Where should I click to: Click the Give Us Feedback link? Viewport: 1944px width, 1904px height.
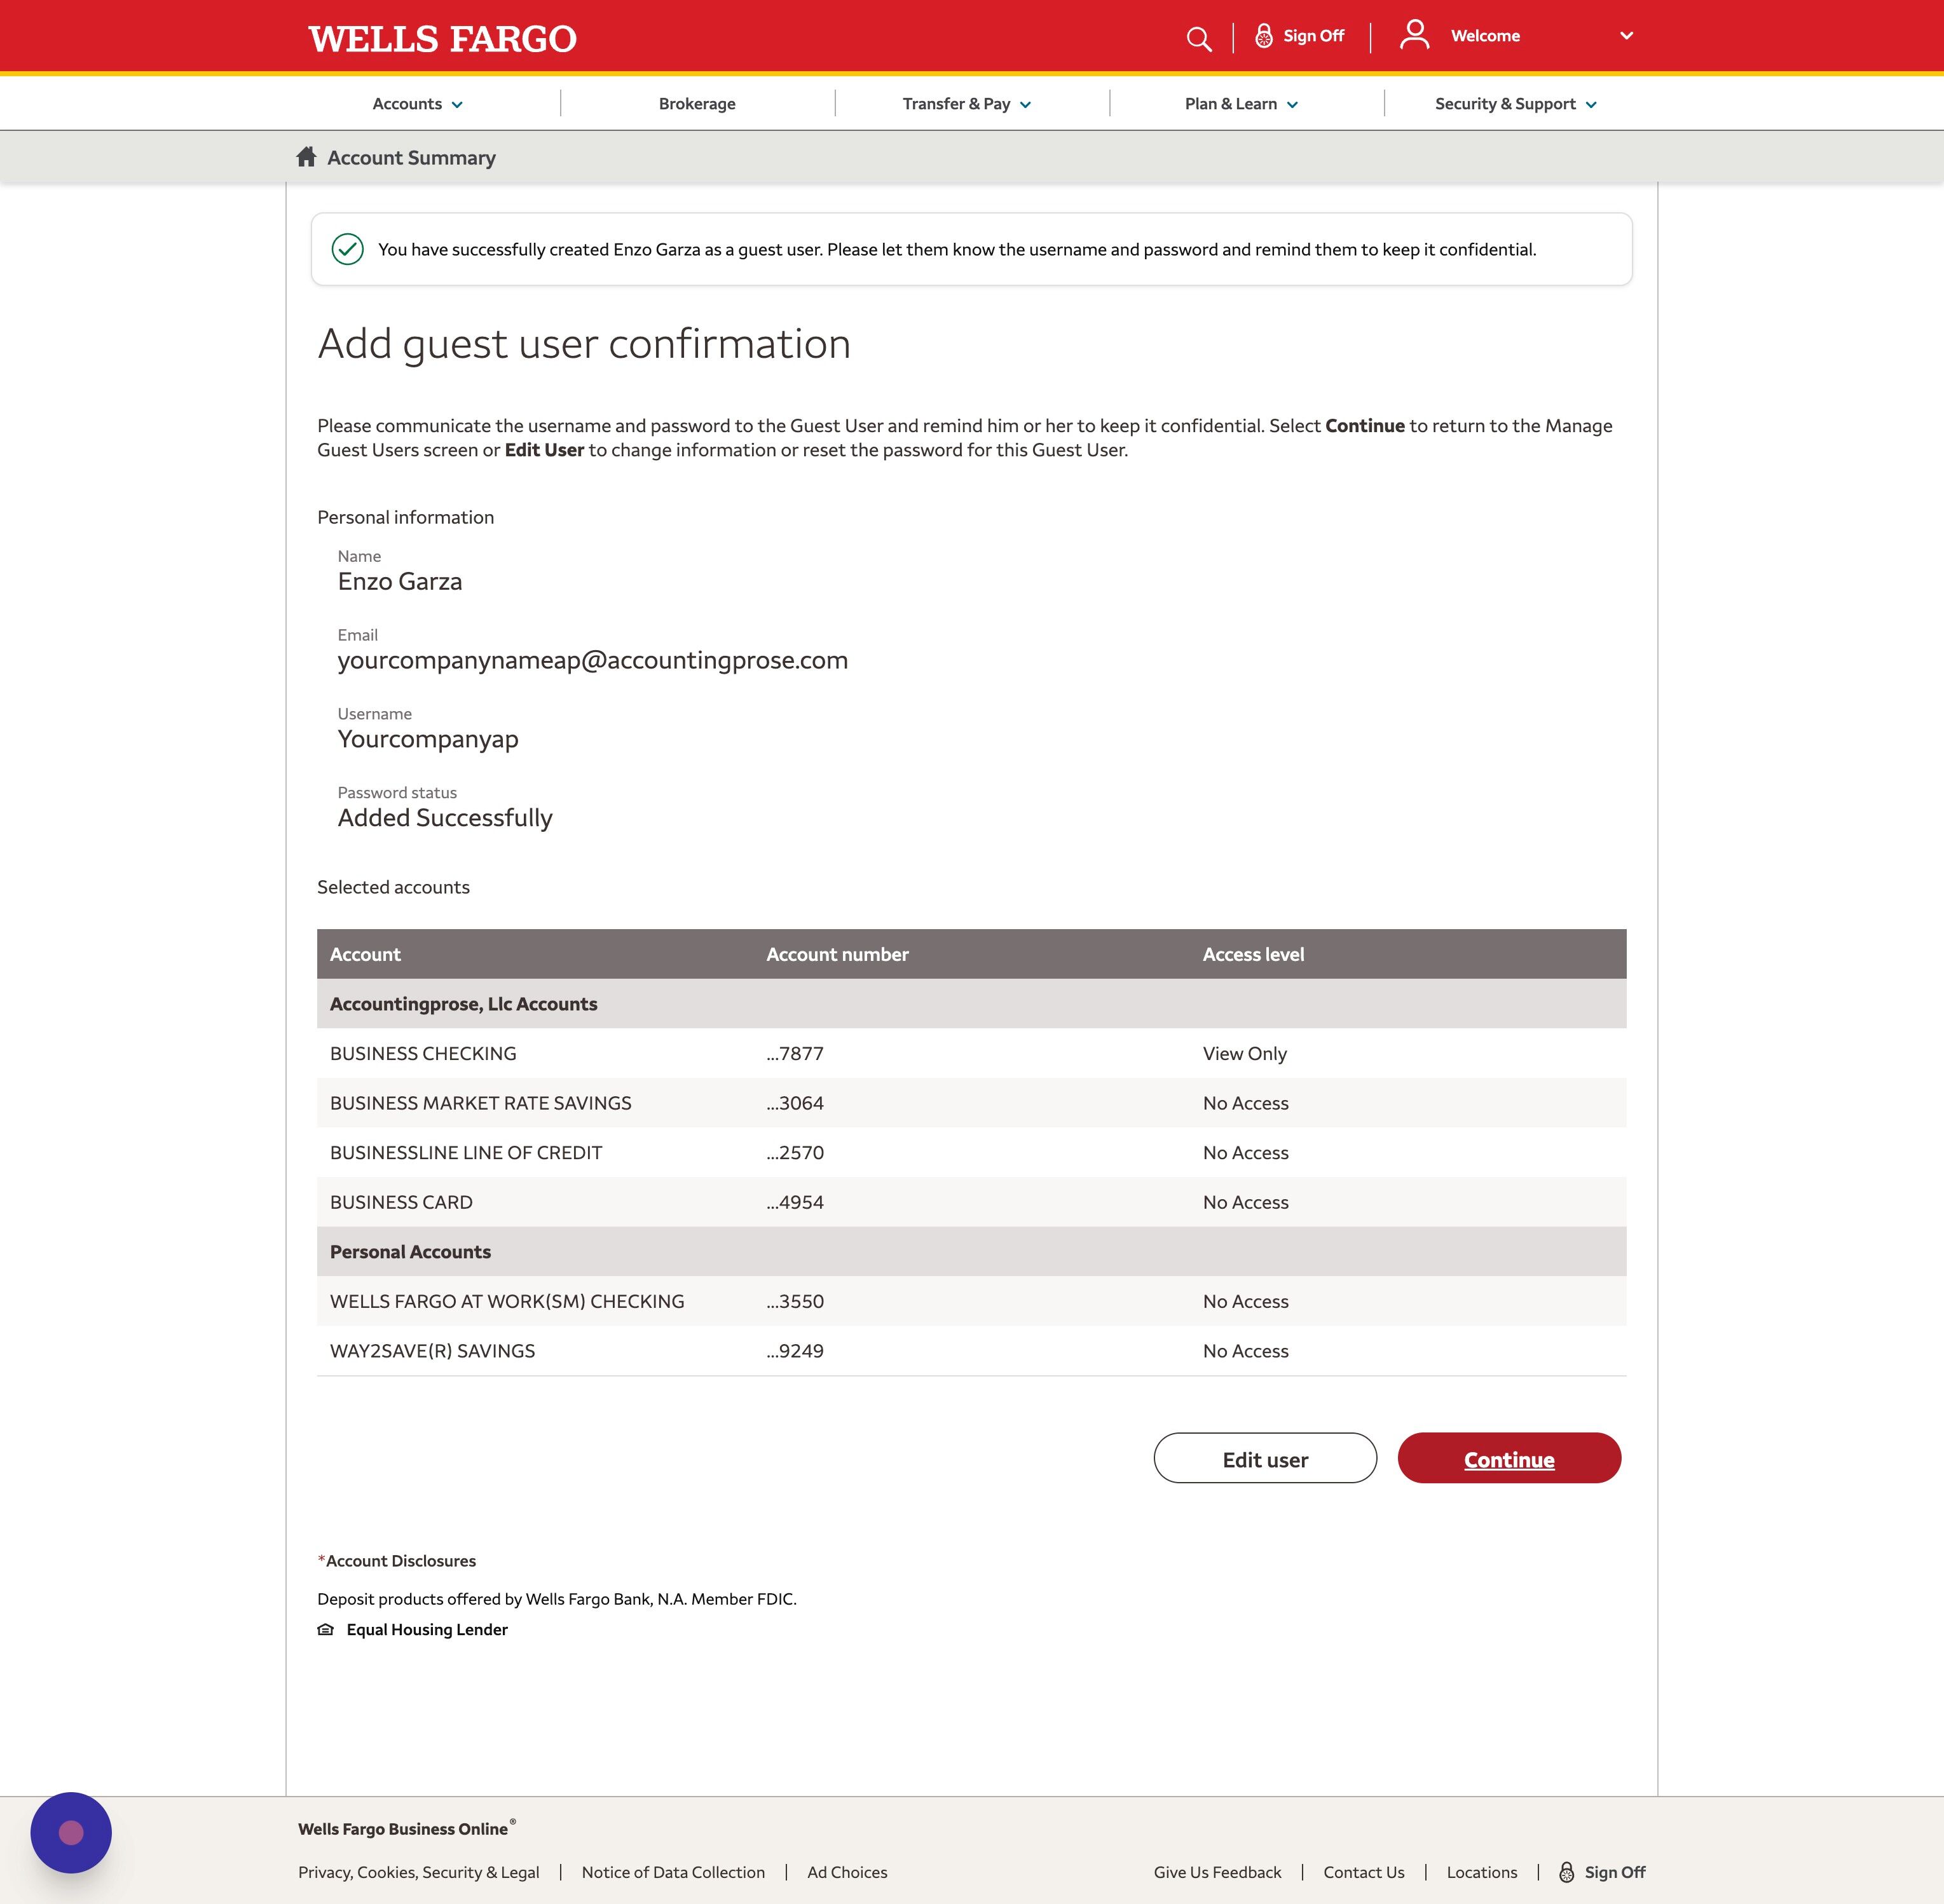(x=1217, y=1872)
